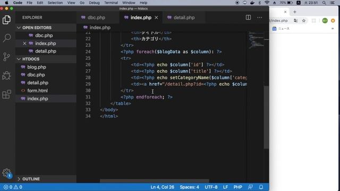Open the Selection menu
The image size is (340, 191).
tap(55, 3)
